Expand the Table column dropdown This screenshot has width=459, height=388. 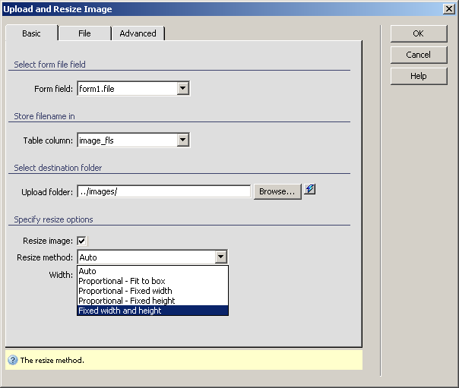click(182, 140)
